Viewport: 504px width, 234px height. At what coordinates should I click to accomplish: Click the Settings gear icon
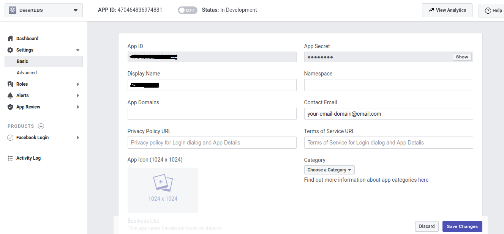(x=10, y=50)
